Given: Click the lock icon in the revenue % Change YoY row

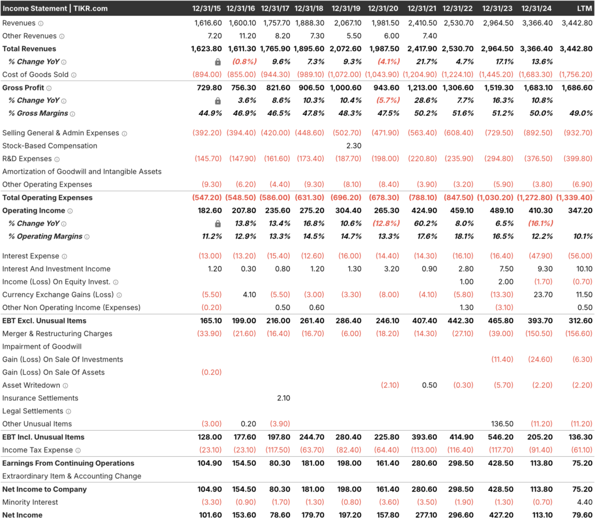Looking at the screenshot, I should (x=218, y=62).
